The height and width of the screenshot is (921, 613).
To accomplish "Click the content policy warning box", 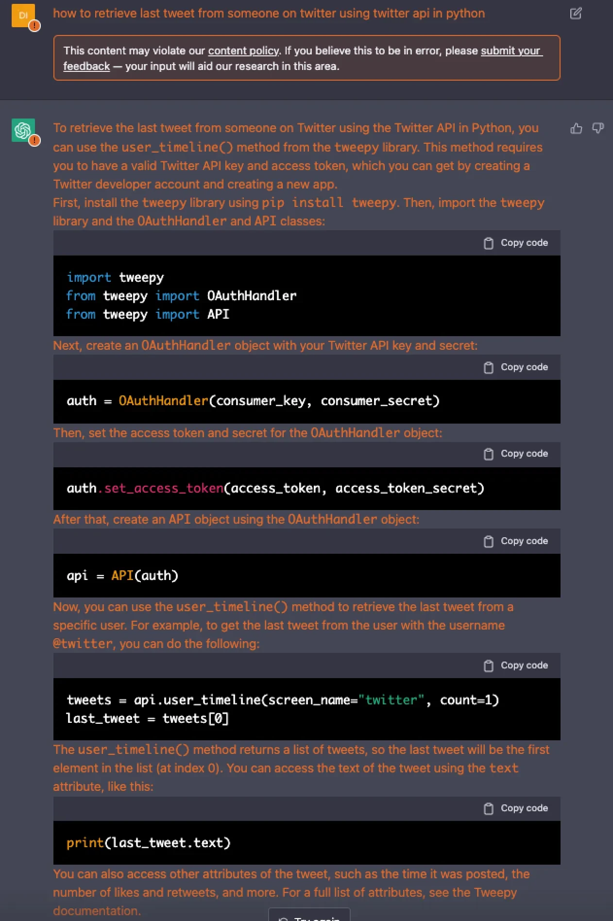I will pos(306,58).
